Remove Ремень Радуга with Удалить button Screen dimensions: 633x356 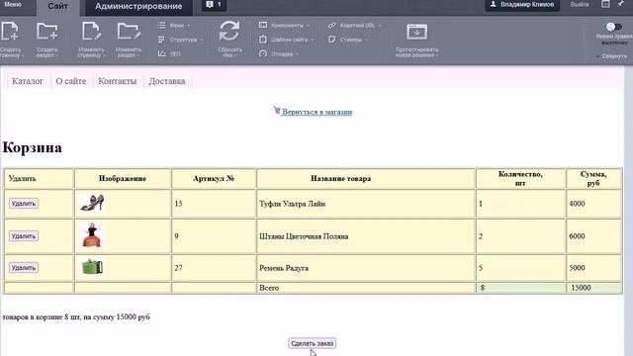24,268
